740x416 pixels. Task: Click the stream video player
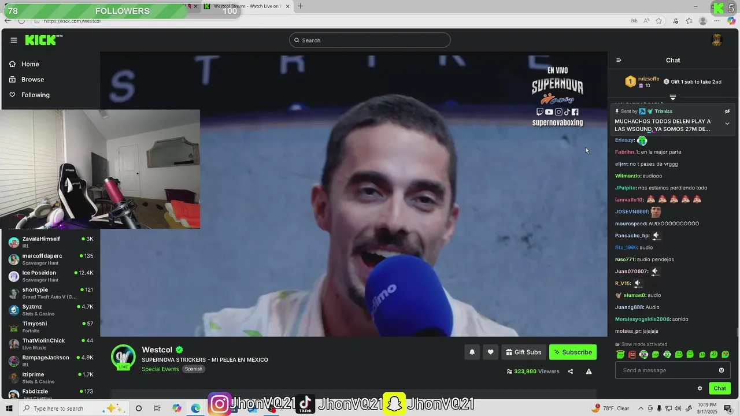[353, 194]
